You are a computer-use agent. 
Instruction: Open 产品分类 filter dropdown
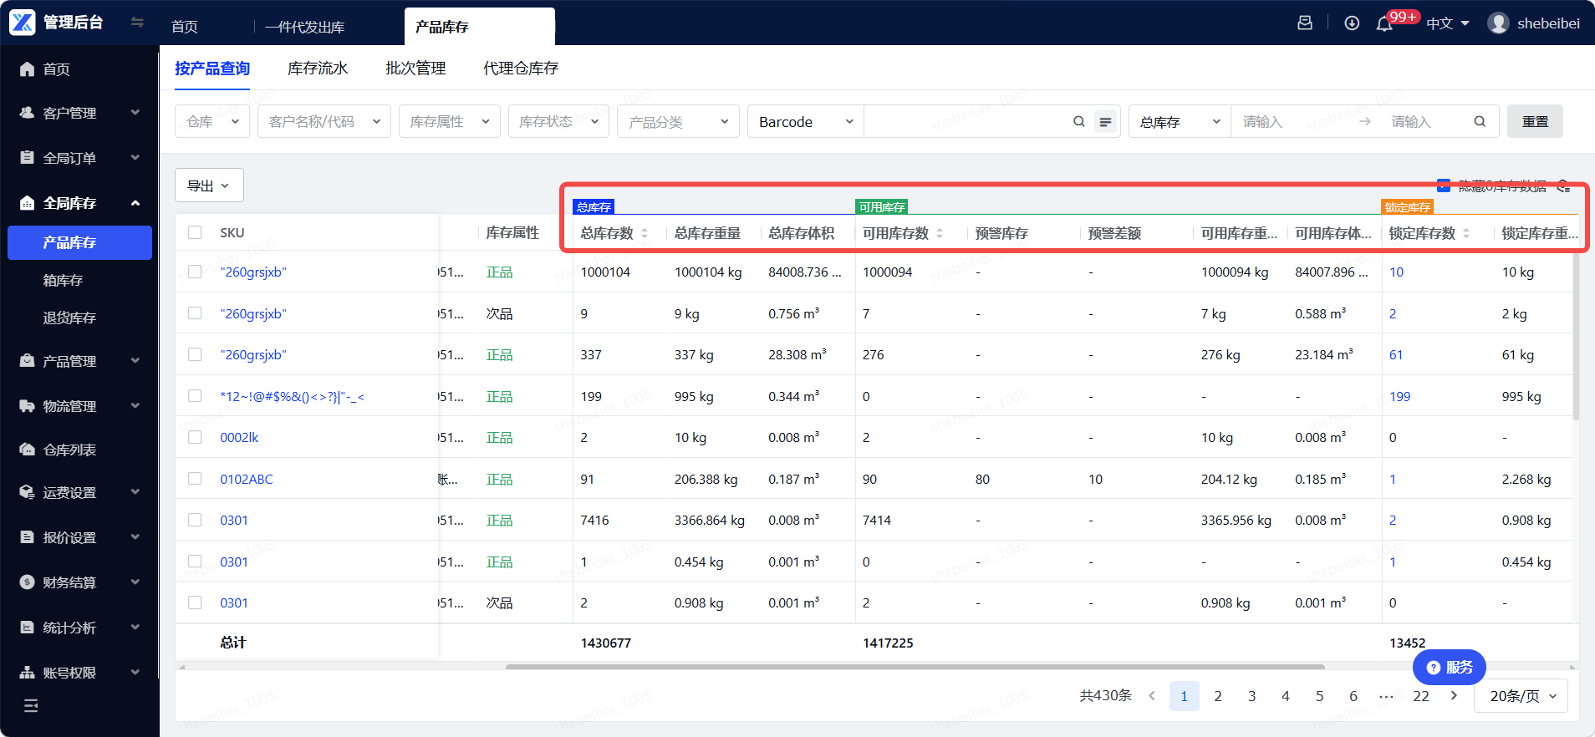click(x=679, y=122)
